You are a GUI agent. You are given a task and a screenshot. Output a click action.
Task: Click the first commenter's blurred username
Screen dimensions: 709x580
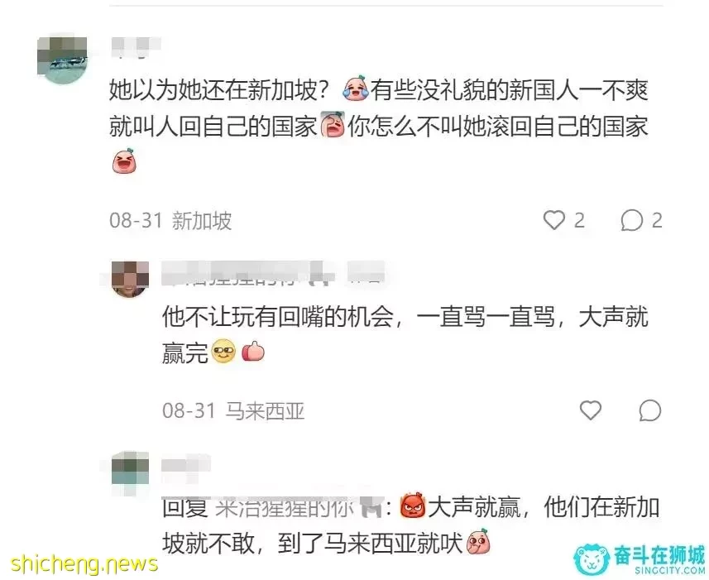[135, 47]
